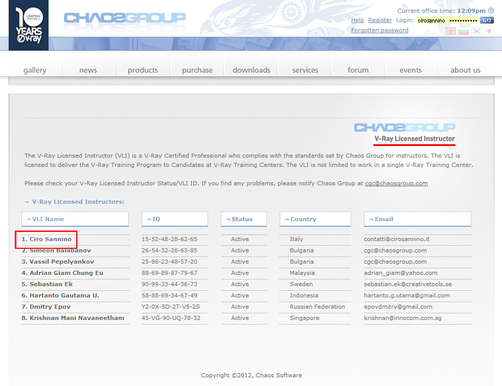Click the Chaos Group header logo
Image resolution: width=502 pixels, height=386 pixels.
pos(125,18)
